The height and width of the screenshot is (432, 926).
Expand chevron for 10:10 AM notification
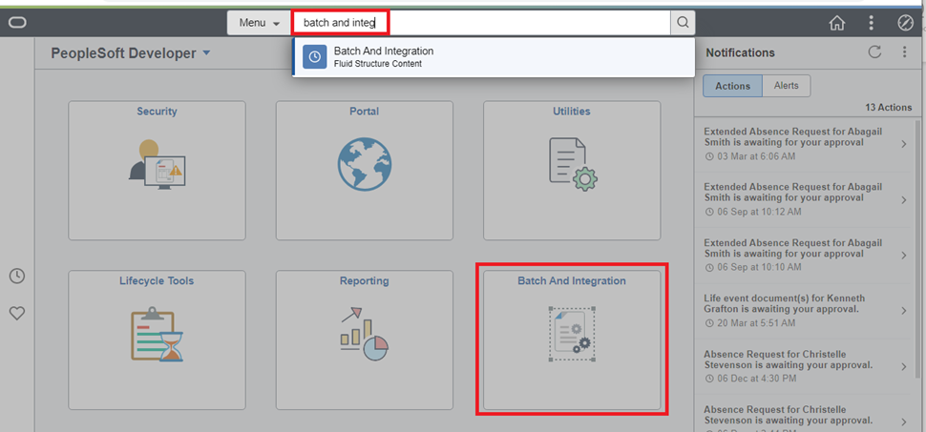pyautogui.click(x=904, y=256)
